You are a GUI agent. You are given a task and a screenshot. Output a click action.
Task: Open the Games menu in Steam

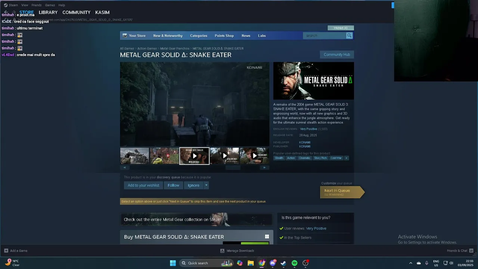point(50,5)
